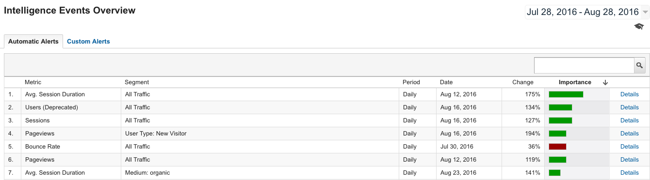This screenshot has width=650, height=180.
Task: Click the Date column header
Action: coord(446,82)
